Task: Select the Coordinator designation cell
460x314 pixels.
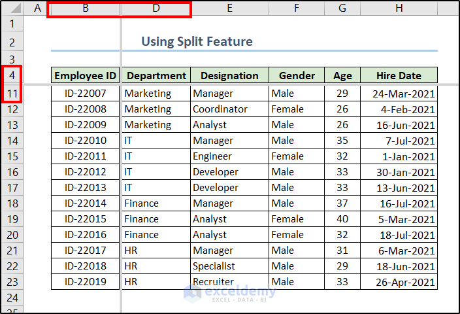Action: (229, 109)
